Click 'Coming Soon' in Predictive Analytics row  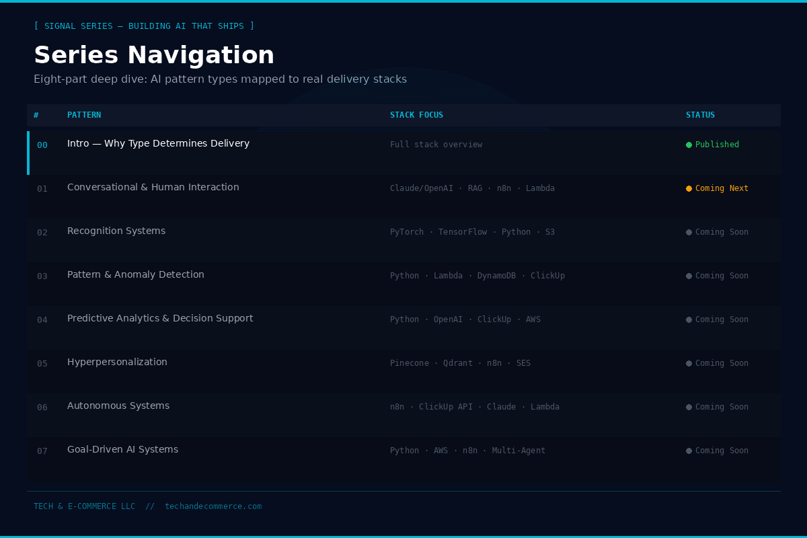click(722, 319)
